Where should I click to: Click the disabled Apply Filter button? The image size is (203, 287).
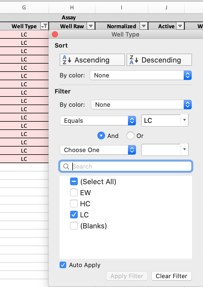[127, 276]
